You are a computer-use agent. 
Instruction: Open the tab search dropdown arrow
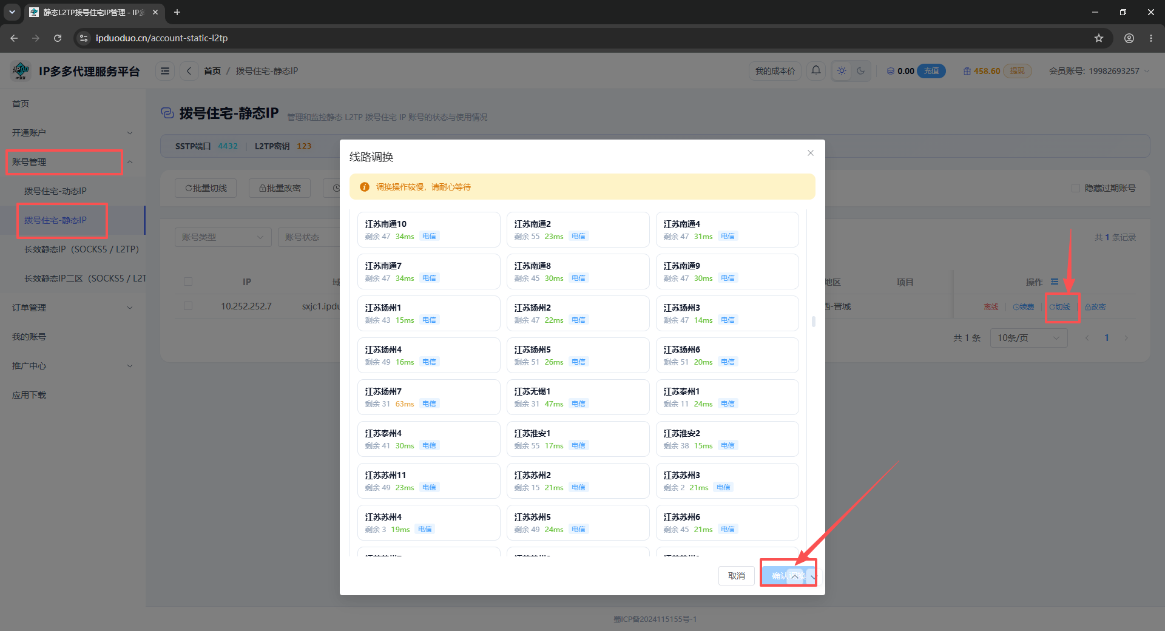coord(12,12)
